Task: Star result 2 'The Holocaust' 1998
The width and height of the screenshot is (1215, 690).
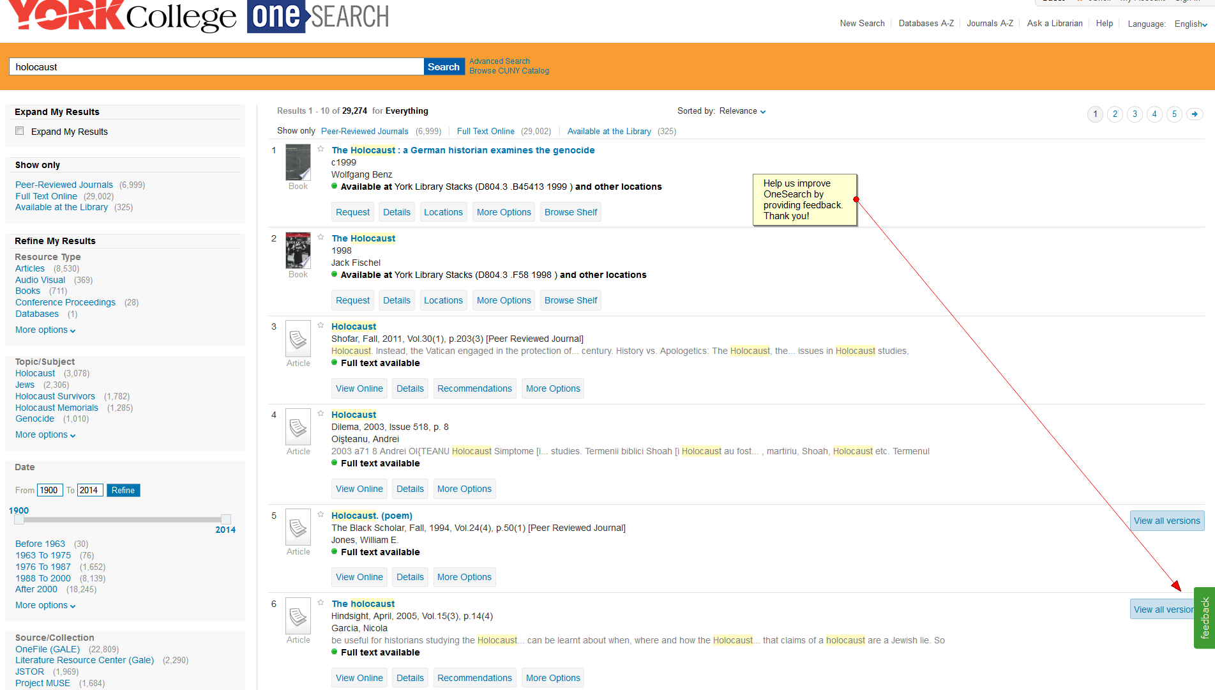Action: point(321,237)
